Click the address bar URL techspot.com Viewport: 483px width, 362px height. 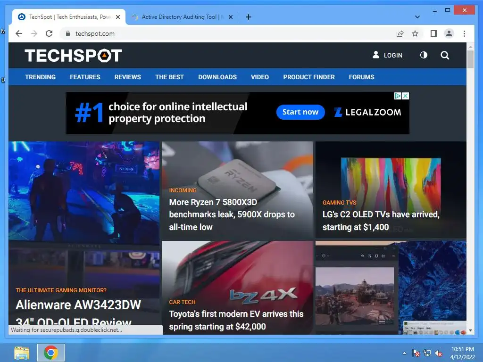[x=95, y=33]
